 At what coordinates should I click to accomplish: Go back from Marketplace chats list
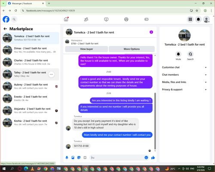click(5, 29)
